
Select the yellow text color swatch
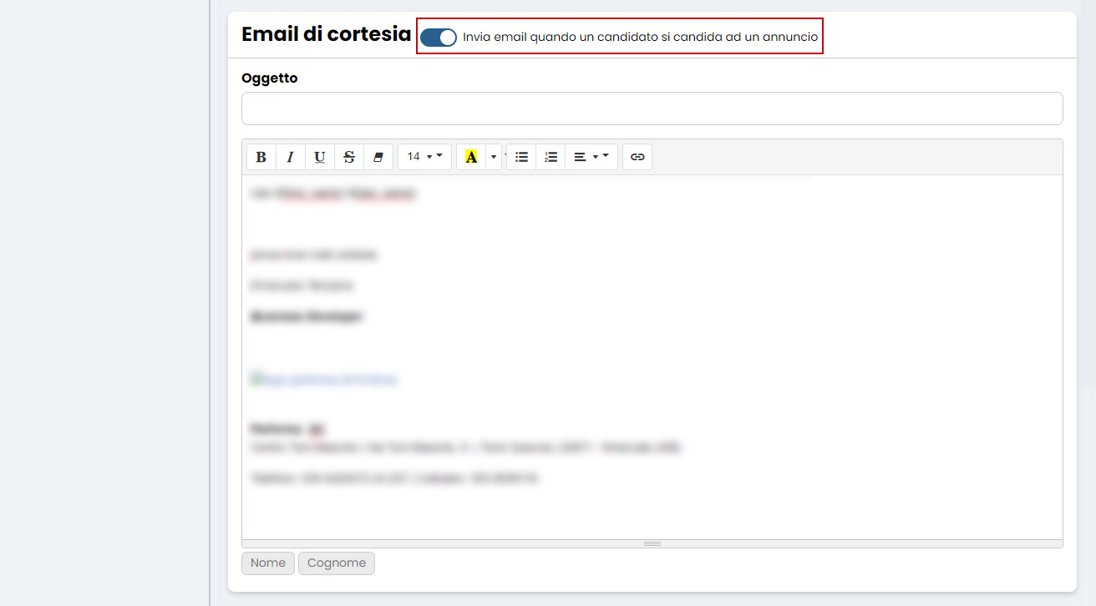click(x=472, y=159)
